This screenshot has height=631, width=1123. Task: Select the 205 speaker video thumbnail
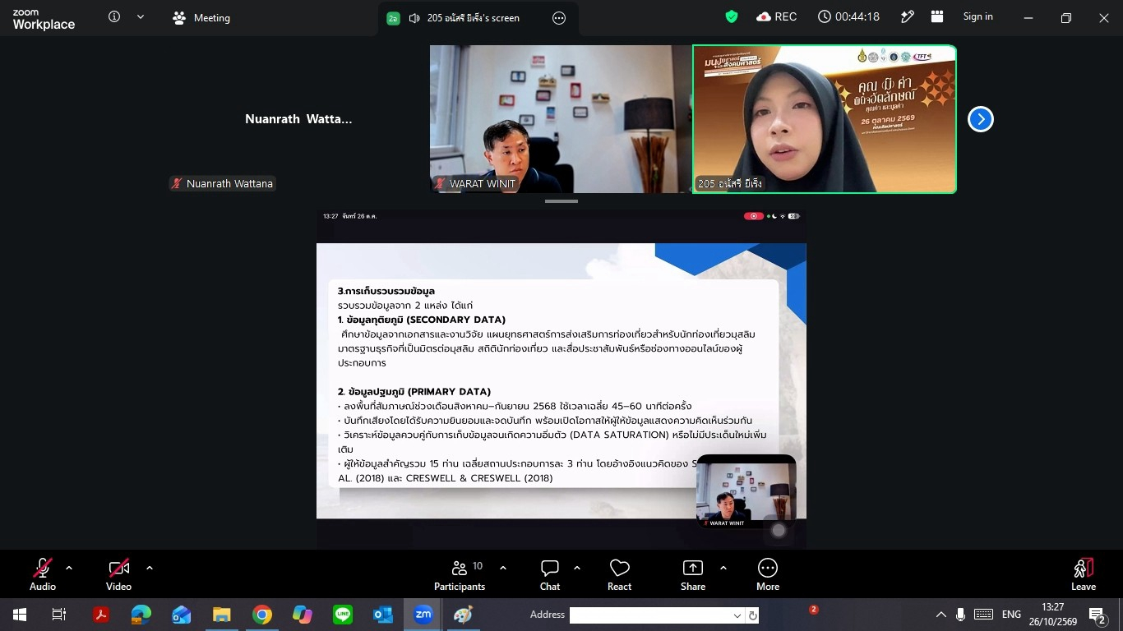point(825,119)
